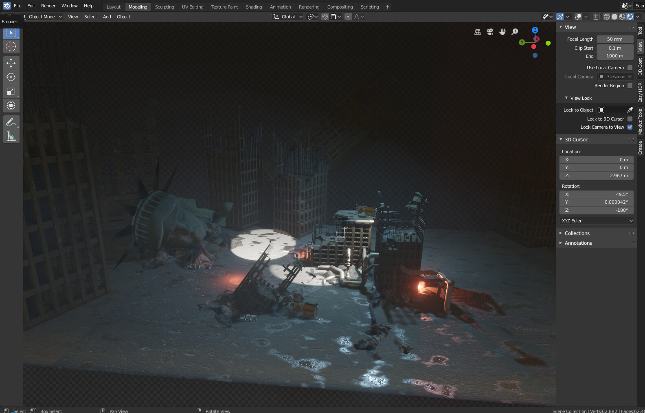Click the eyedropper in Lock to Object
645x413 pixels.
pos(630,110)
